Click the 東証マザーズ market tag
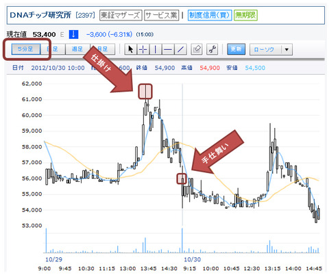This screenshot has height=275, width=329. point(121,15)
